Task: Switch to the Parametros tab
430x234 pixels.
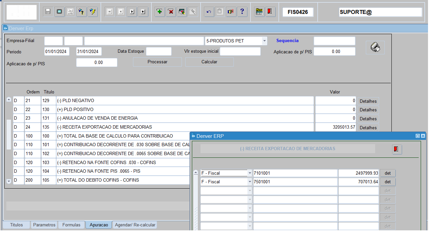Action: [44, 225]
